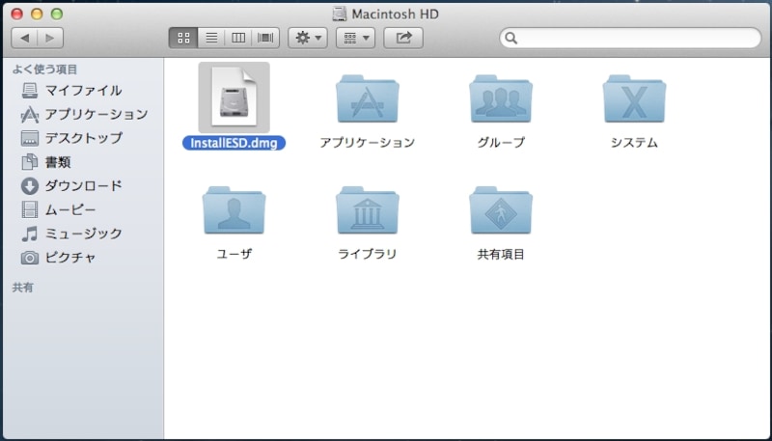Image resolution: width=772 pixels, height=441 pixels.
Task: Open ミュージック in the sidebar
Action: tap(83, 234)
